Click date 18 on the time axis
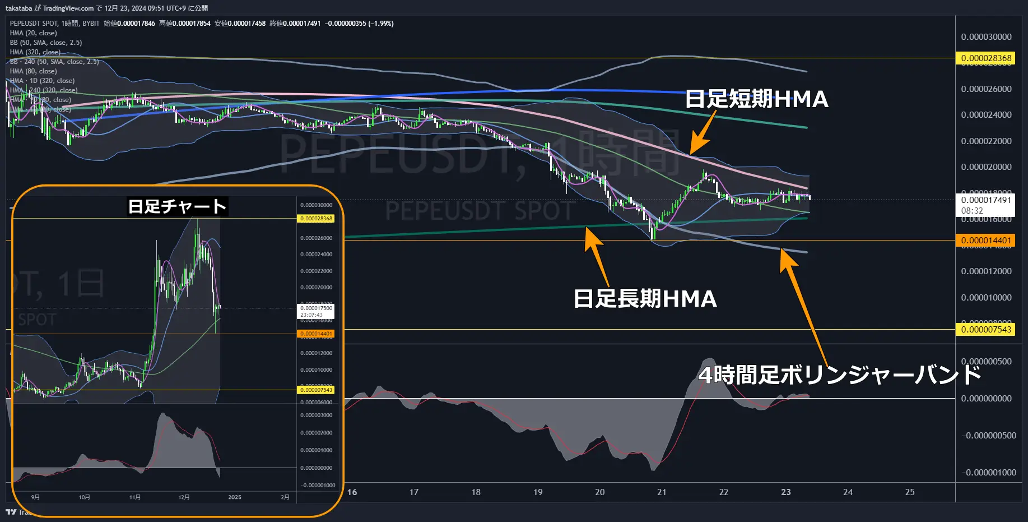The width and height of the screenshot is (1028, 522). [x=476, y=492]
